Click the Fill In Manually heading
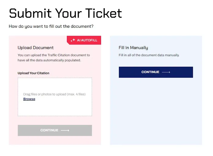213x156 pixels. [x=133, y=48]
